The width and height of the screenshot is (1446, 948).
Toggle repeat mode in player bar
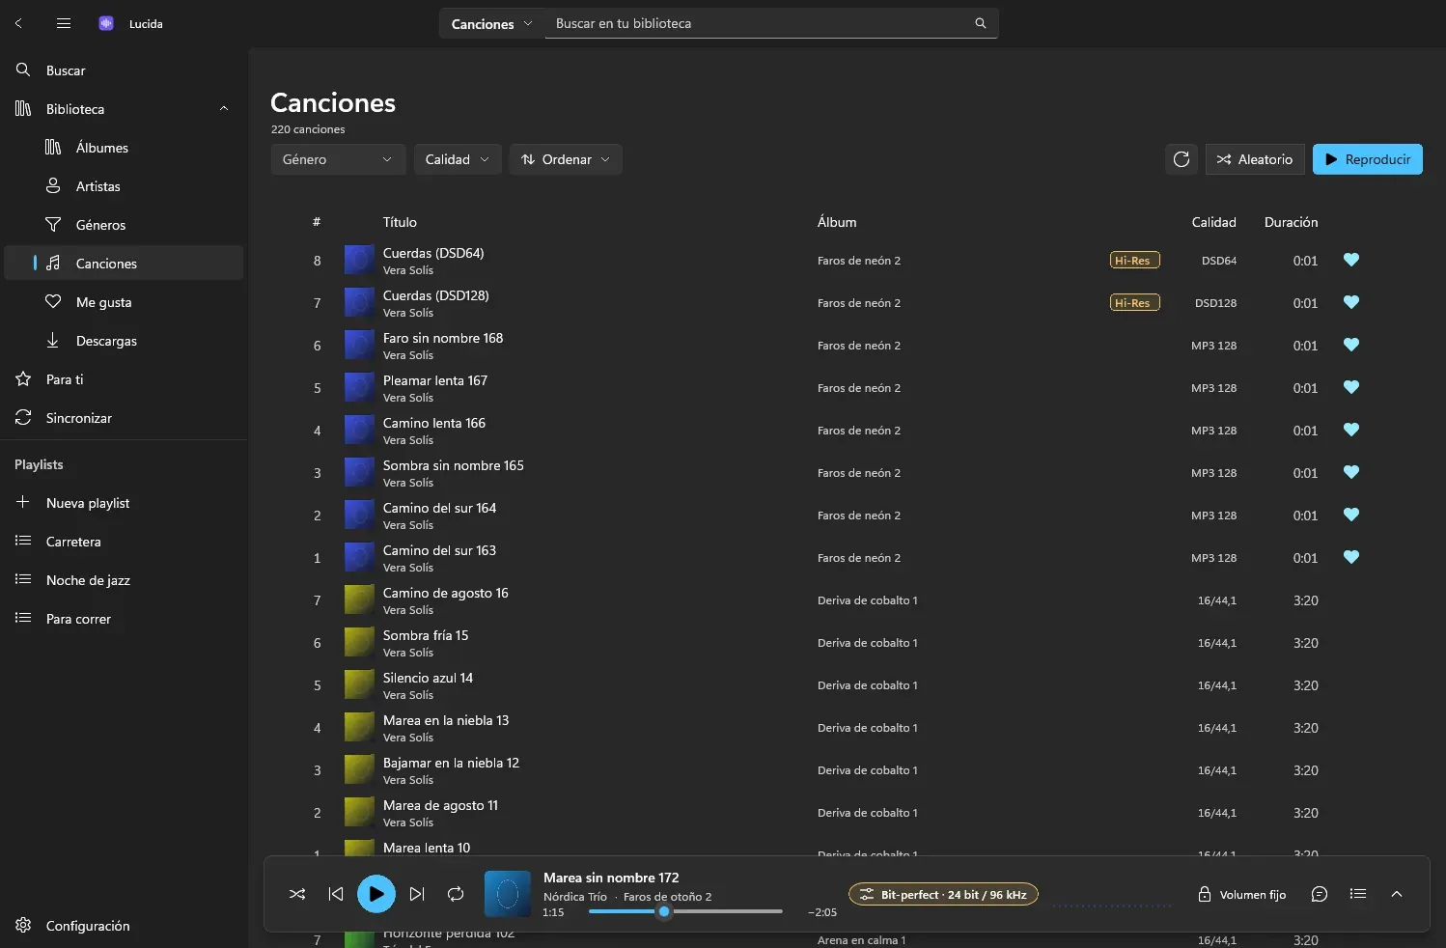click(456, 894)
